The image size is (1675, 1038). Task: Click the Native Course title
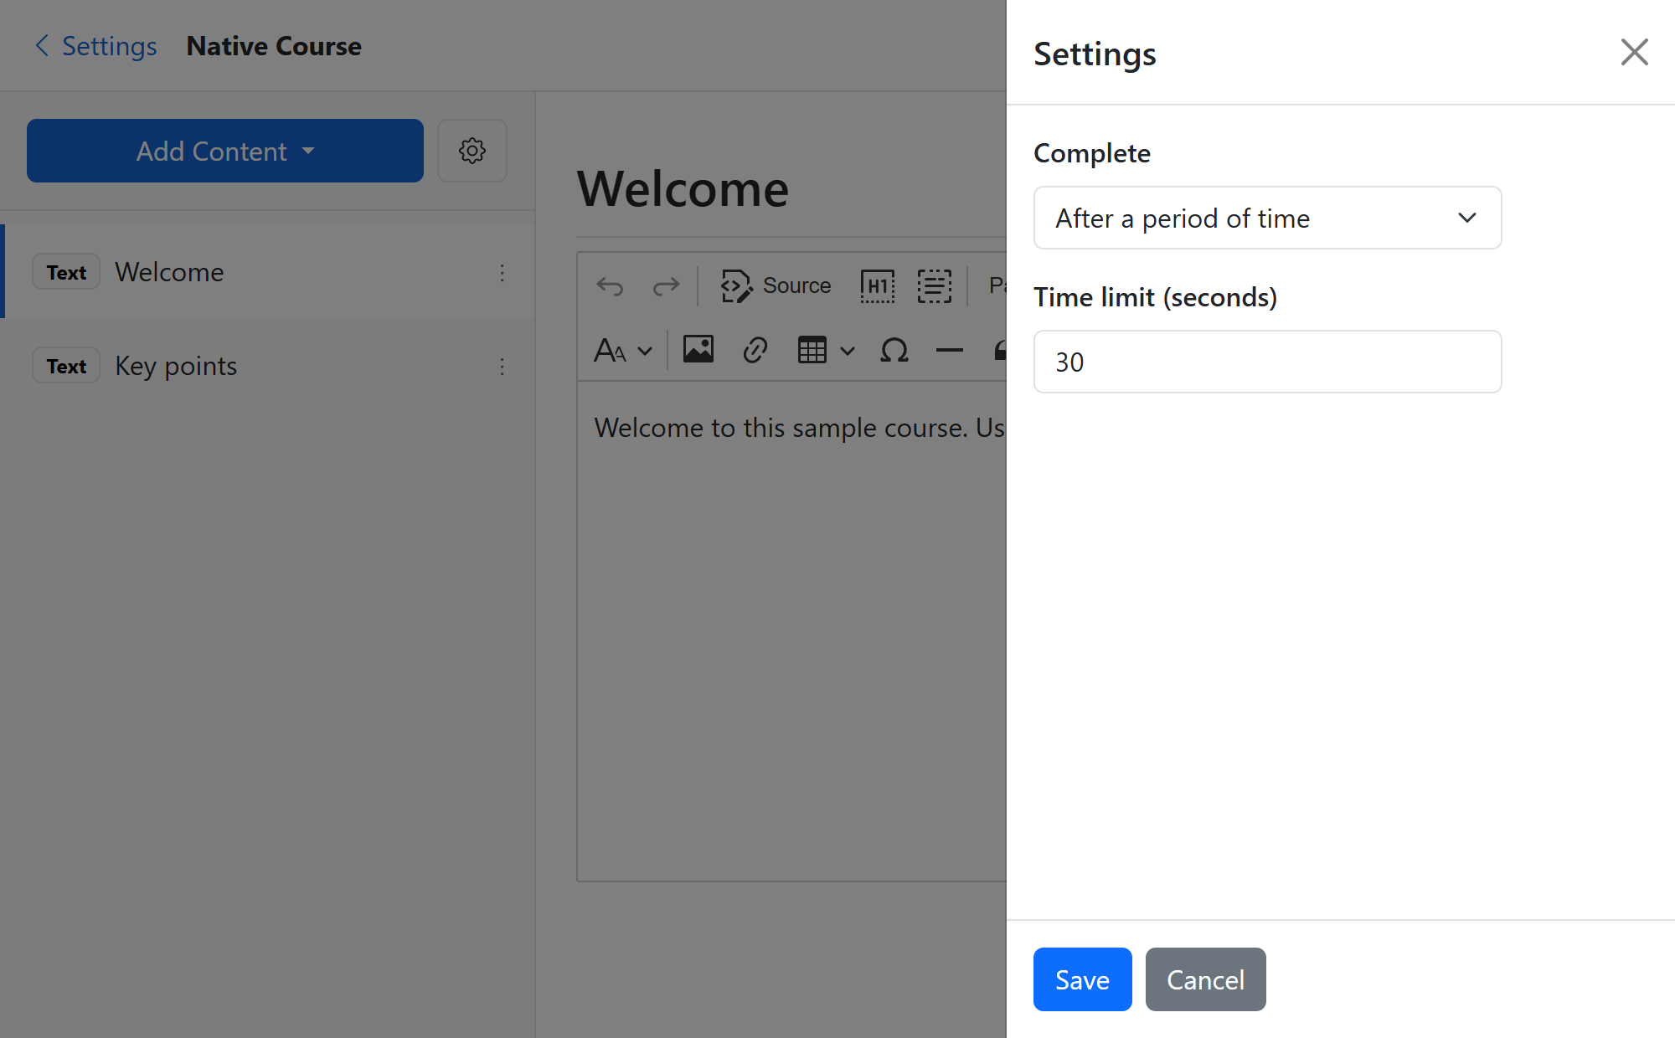tap(274, 46)
